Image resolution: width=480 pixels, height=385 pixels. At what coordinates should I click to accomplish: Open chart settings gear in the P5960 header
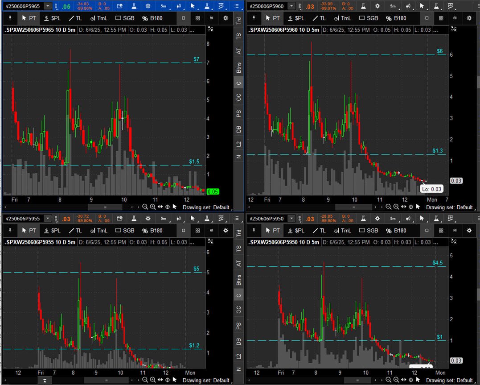tap(377, 6)
